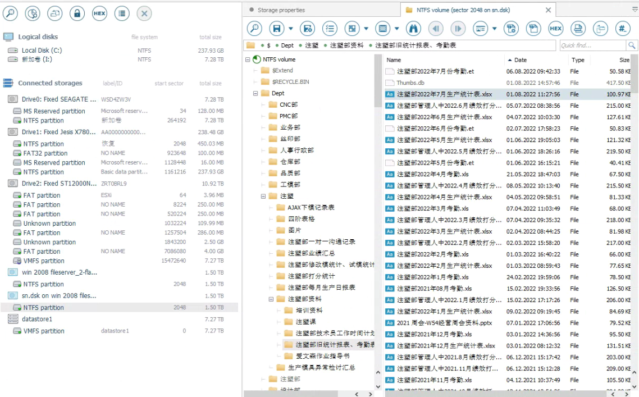Click the previous arrow icon in toolbar

tap(436, 29)
